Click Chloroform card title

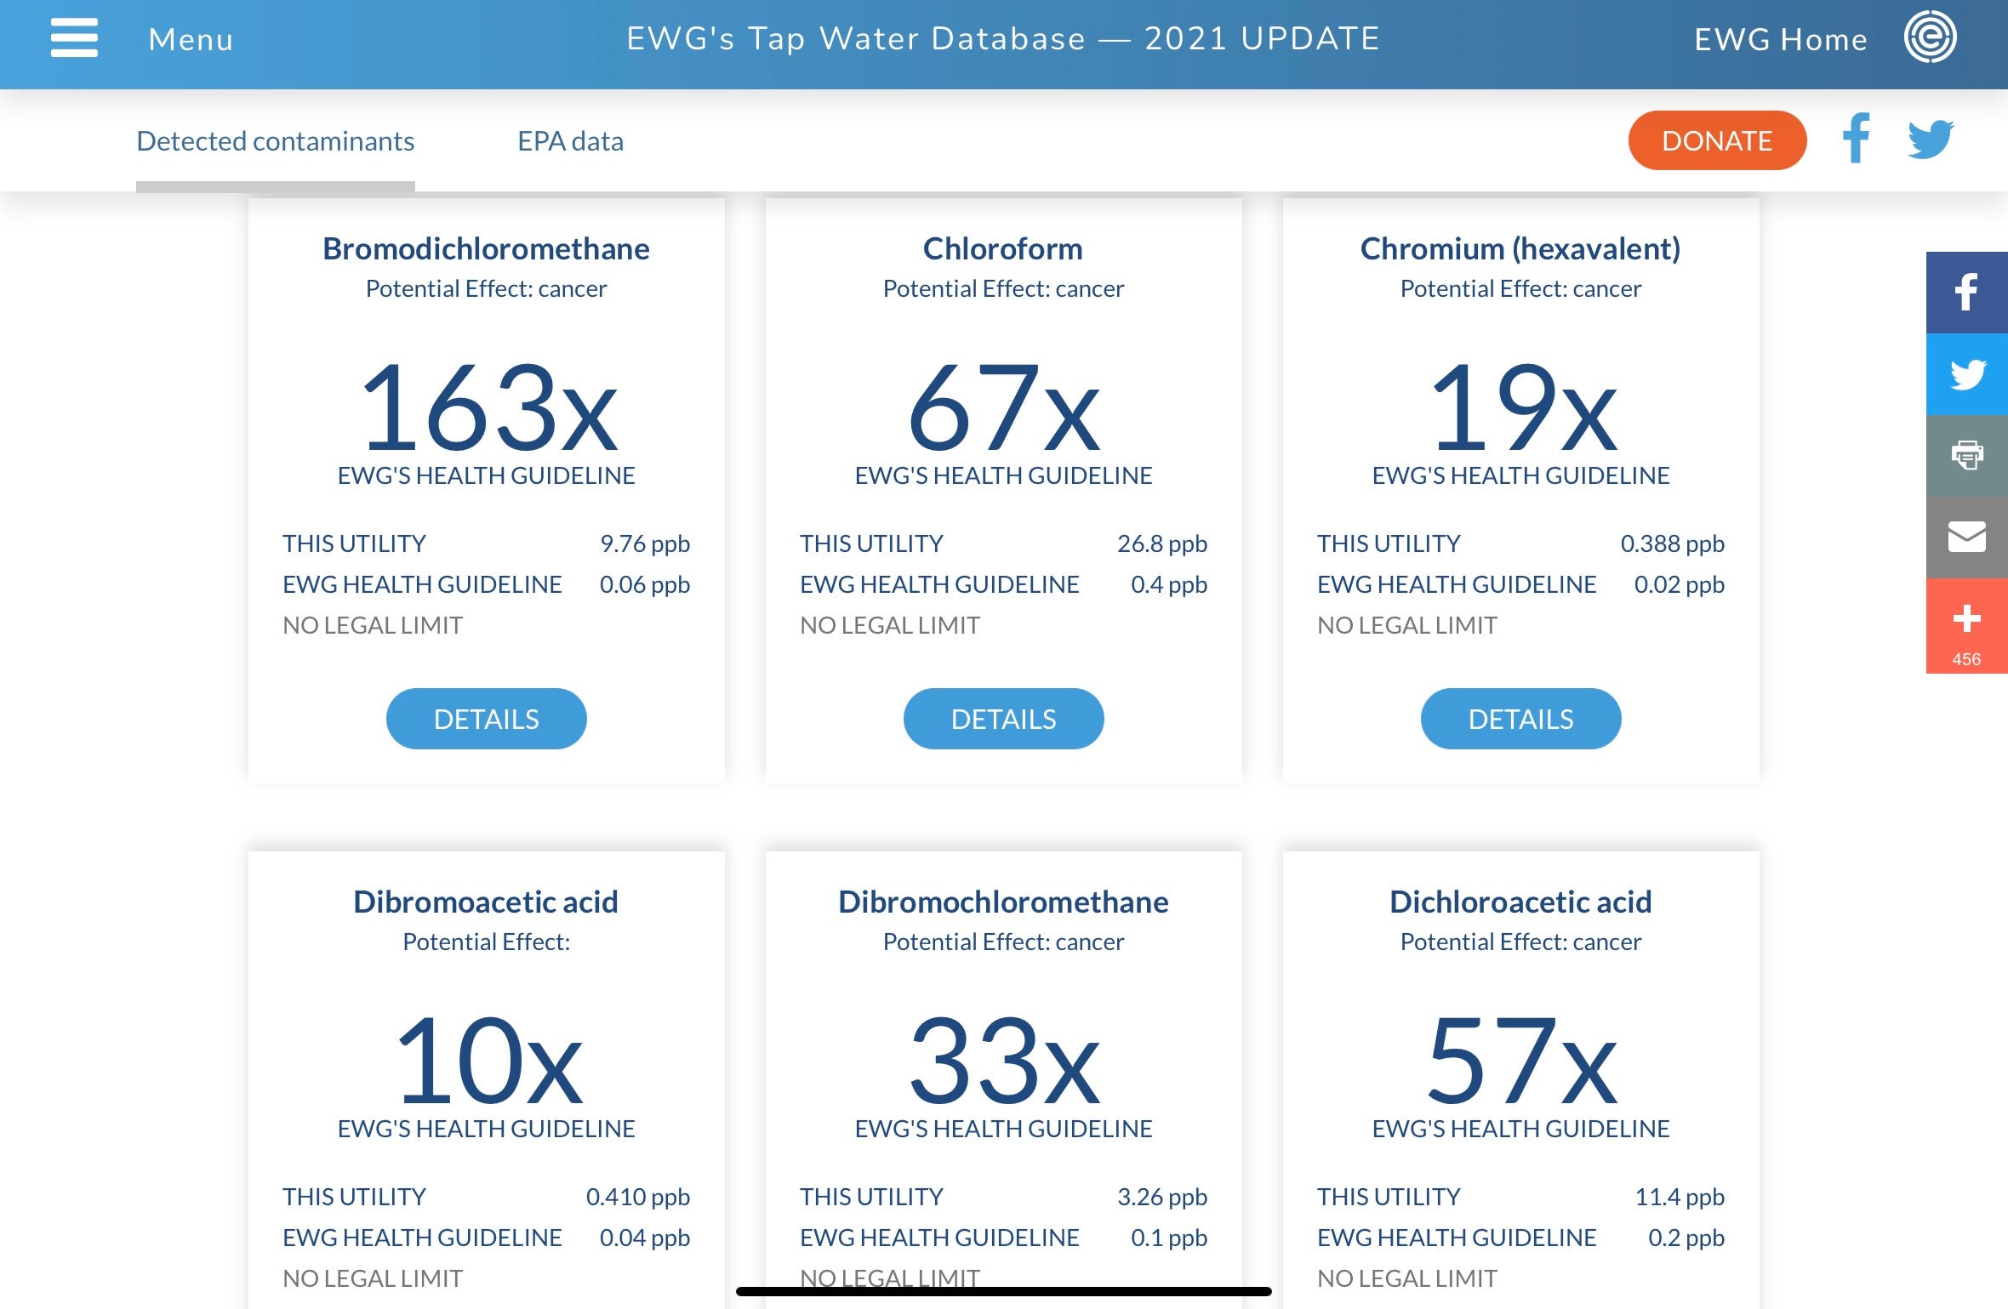(1003, 248)
